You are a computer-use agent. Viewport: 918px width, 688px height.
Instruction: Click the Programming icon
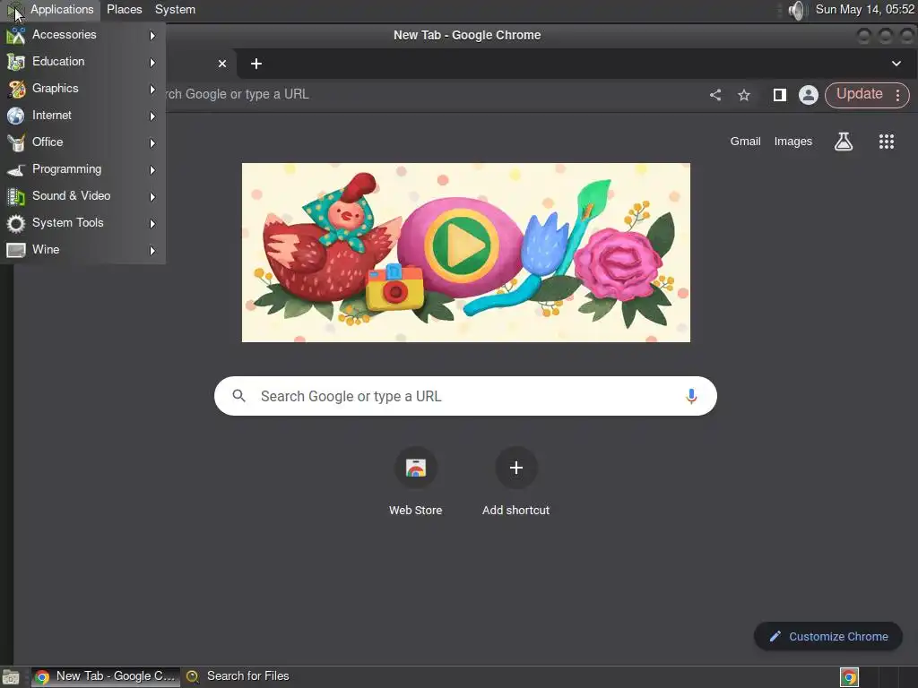point(16,169)
